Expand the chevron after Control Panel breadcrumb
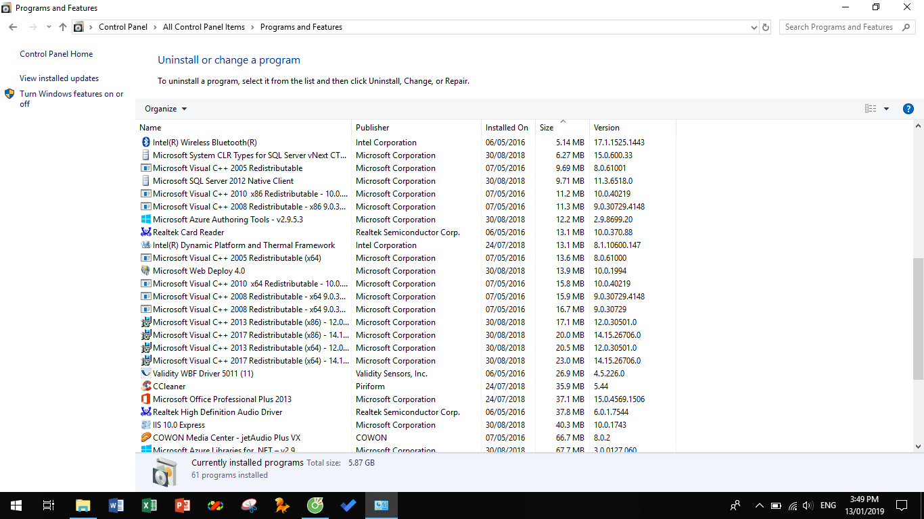924x519 pixels. coord(155,27)
